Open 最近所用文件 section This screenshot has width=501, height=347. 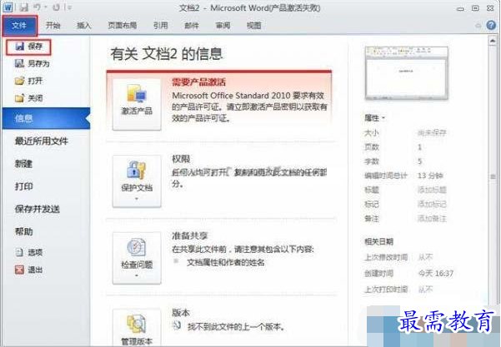(x=41, y=141)
